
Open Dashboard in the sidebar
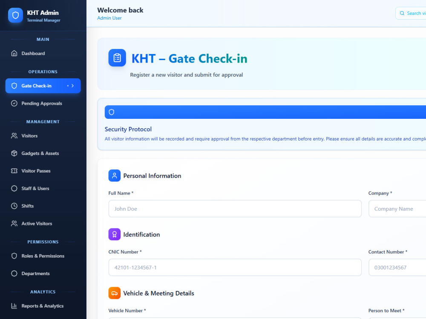43,53
